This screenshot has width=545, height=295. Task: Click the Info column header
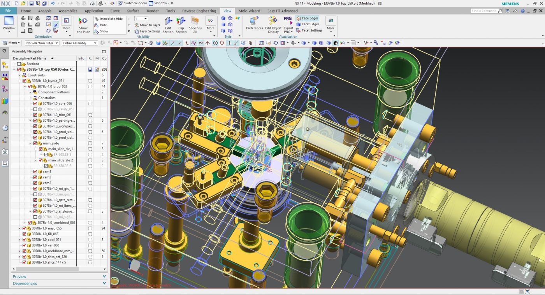point(81,58)
